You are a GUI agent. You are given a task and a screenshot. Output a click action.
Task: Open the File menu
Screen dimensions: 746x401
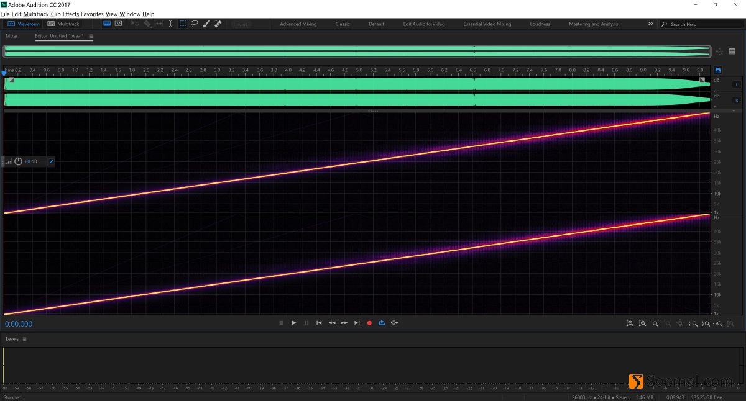(x=5, y=14)
